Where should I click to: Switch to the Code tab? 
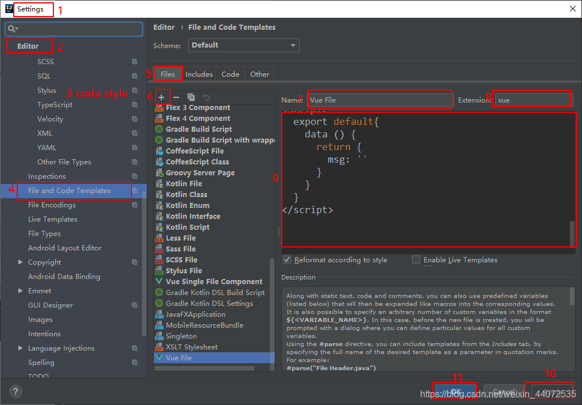pos(230,74)
